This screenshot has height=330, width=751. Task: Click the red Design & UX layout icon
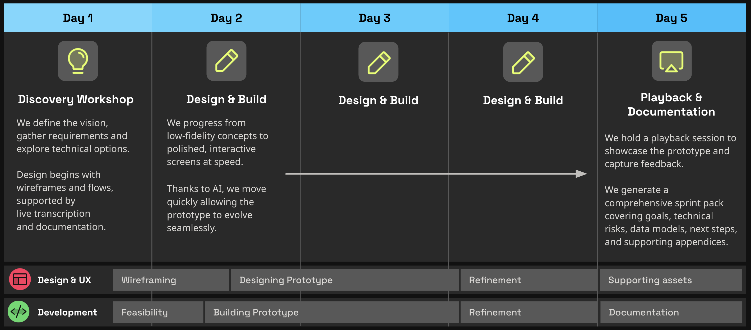[x=20, y=279]
